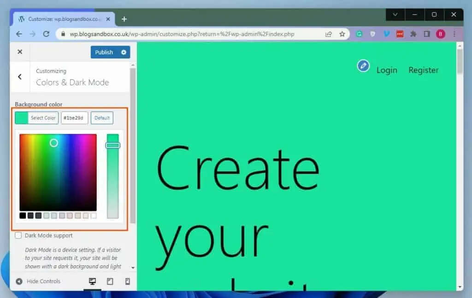The width and height of the screenshot is (472, 298).
Task: Close the Customize browser tab
Action: click(108, 19)
